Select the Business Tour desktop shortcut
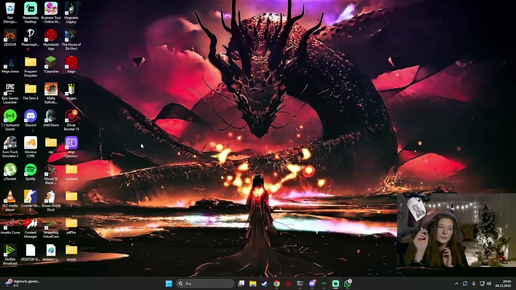Screen dimensions: 516x290 pos(51,13)
